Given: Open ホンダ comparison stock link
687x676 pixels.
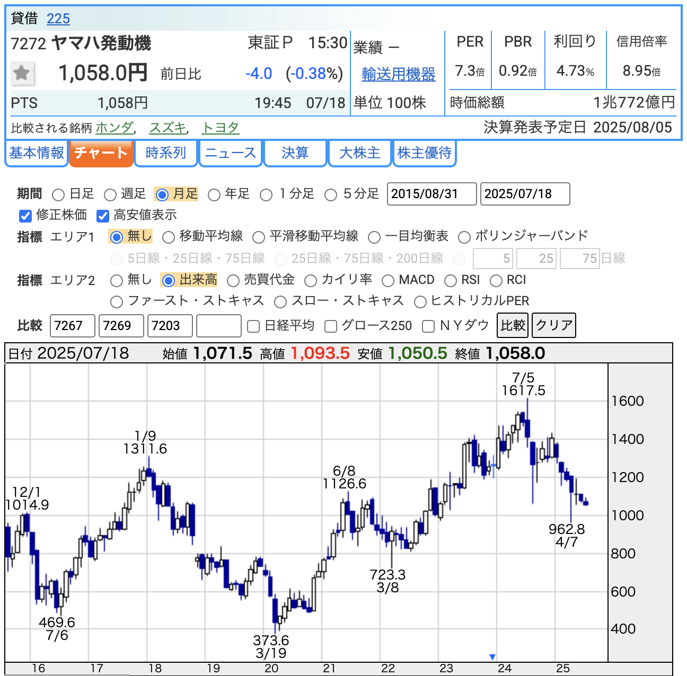Looking at the screenshot, I should [x=114, y=128].
